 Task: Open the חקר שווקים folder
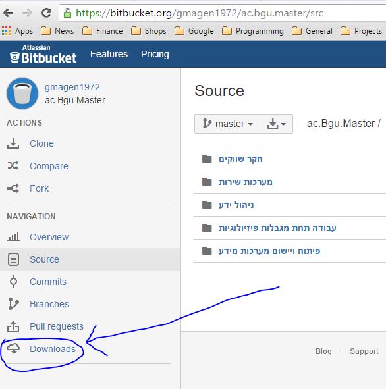point(240,159)
